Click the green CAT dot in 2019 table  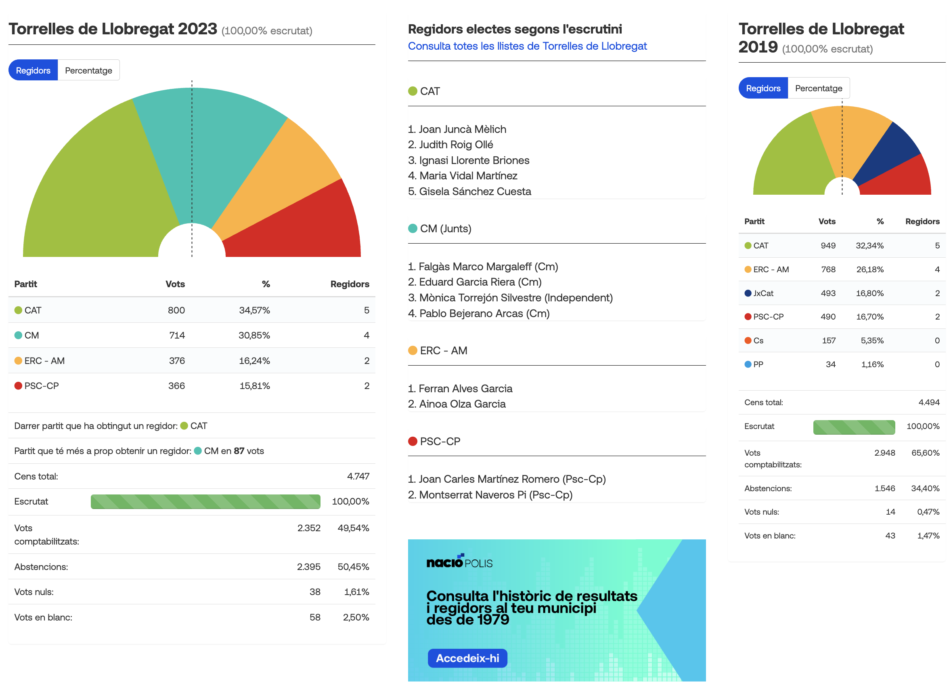[748, 246]
